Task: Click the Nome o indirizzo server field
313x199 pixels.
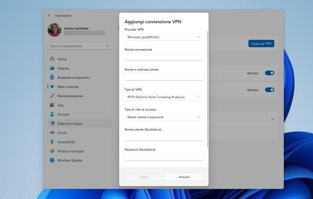Action: 164,77
